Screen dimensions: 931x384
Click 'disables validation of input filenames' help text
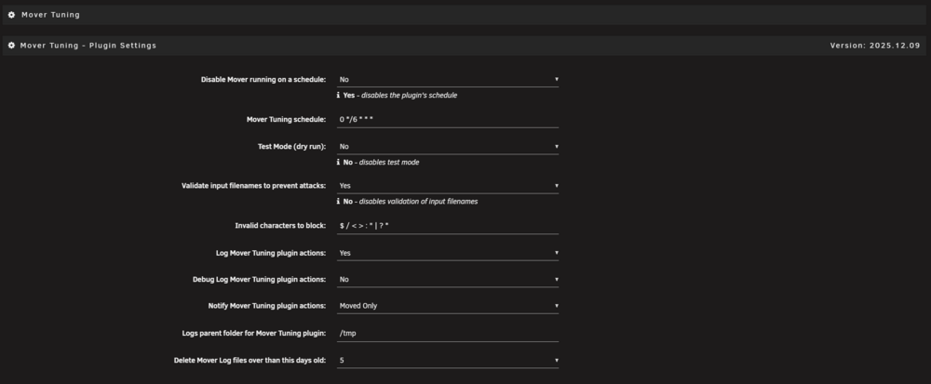pos(418,202)
